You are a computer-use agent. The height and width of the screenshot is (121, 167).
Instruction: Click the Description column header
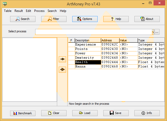click(88, 40)
